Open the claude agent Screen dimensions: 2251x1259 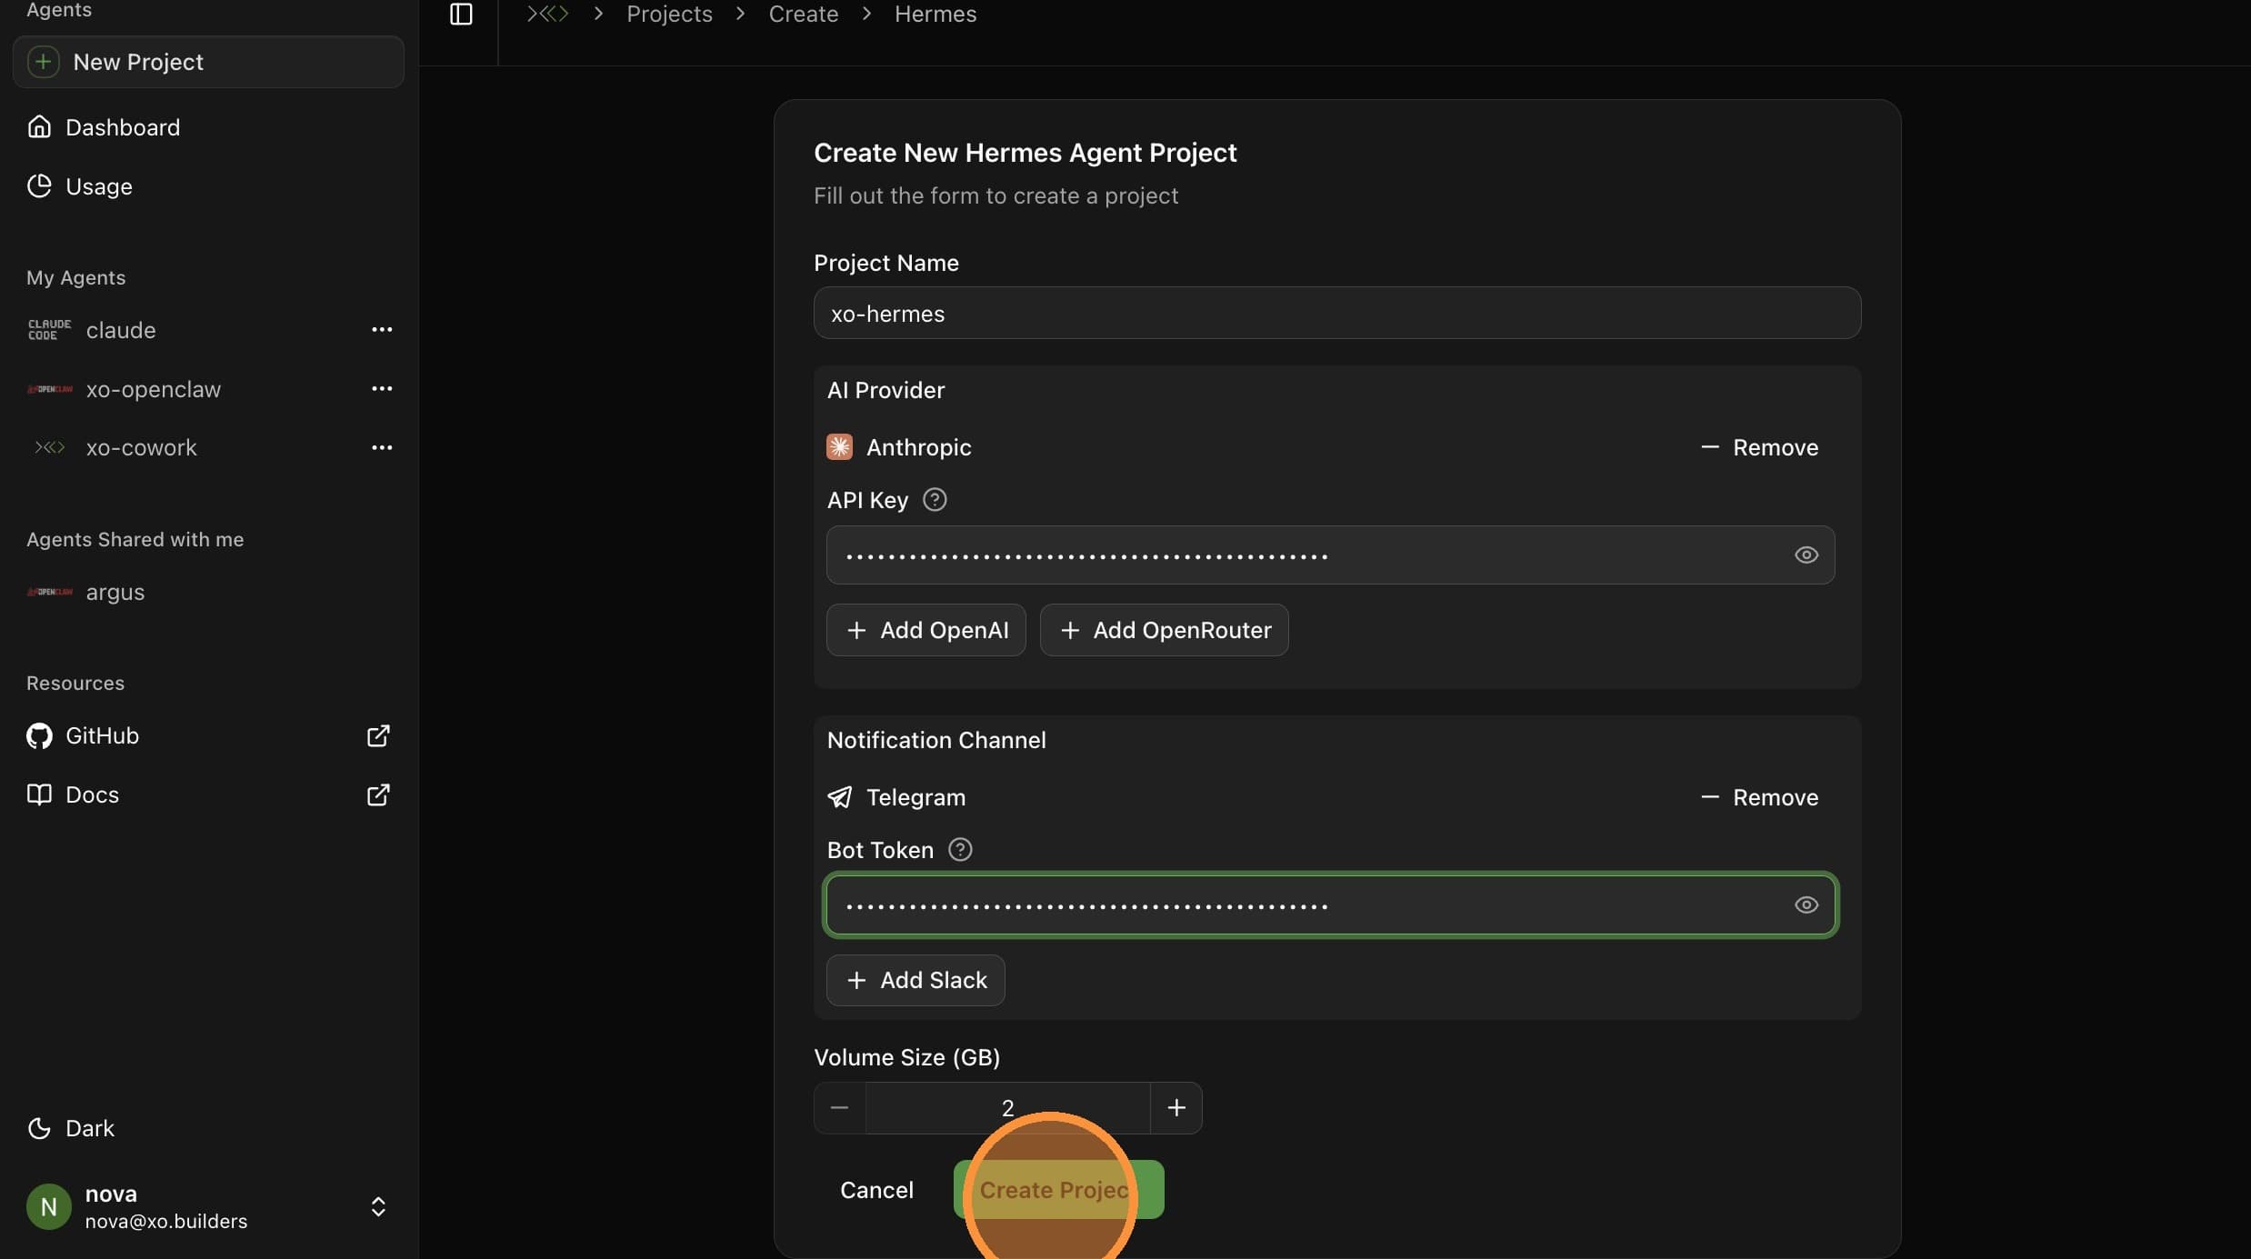click(121, 330)
